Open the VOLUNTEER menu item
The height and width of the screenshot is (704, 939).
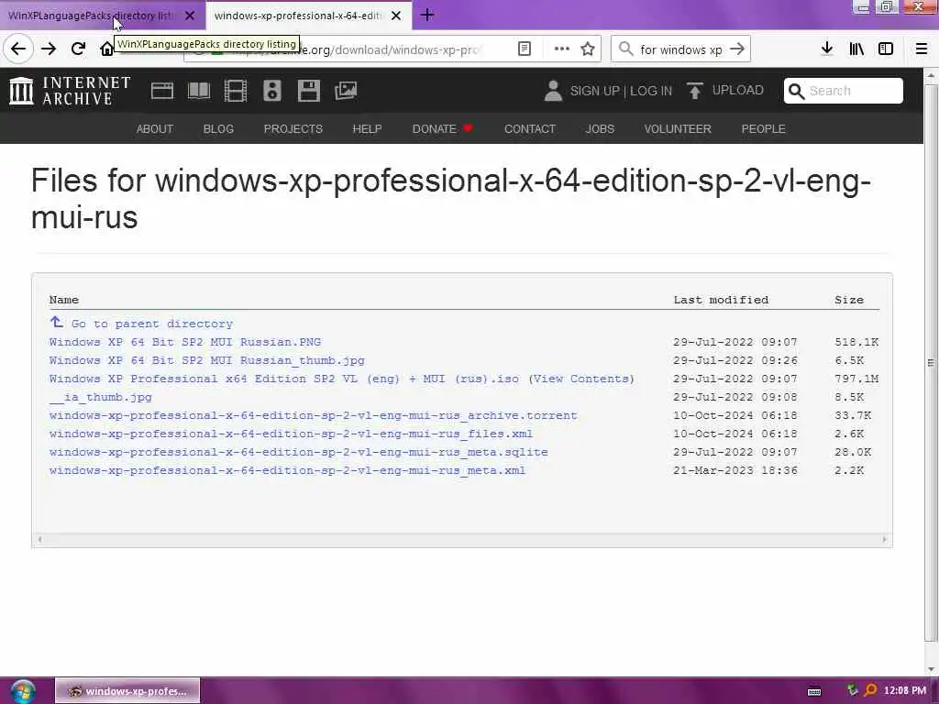(678, 128)
